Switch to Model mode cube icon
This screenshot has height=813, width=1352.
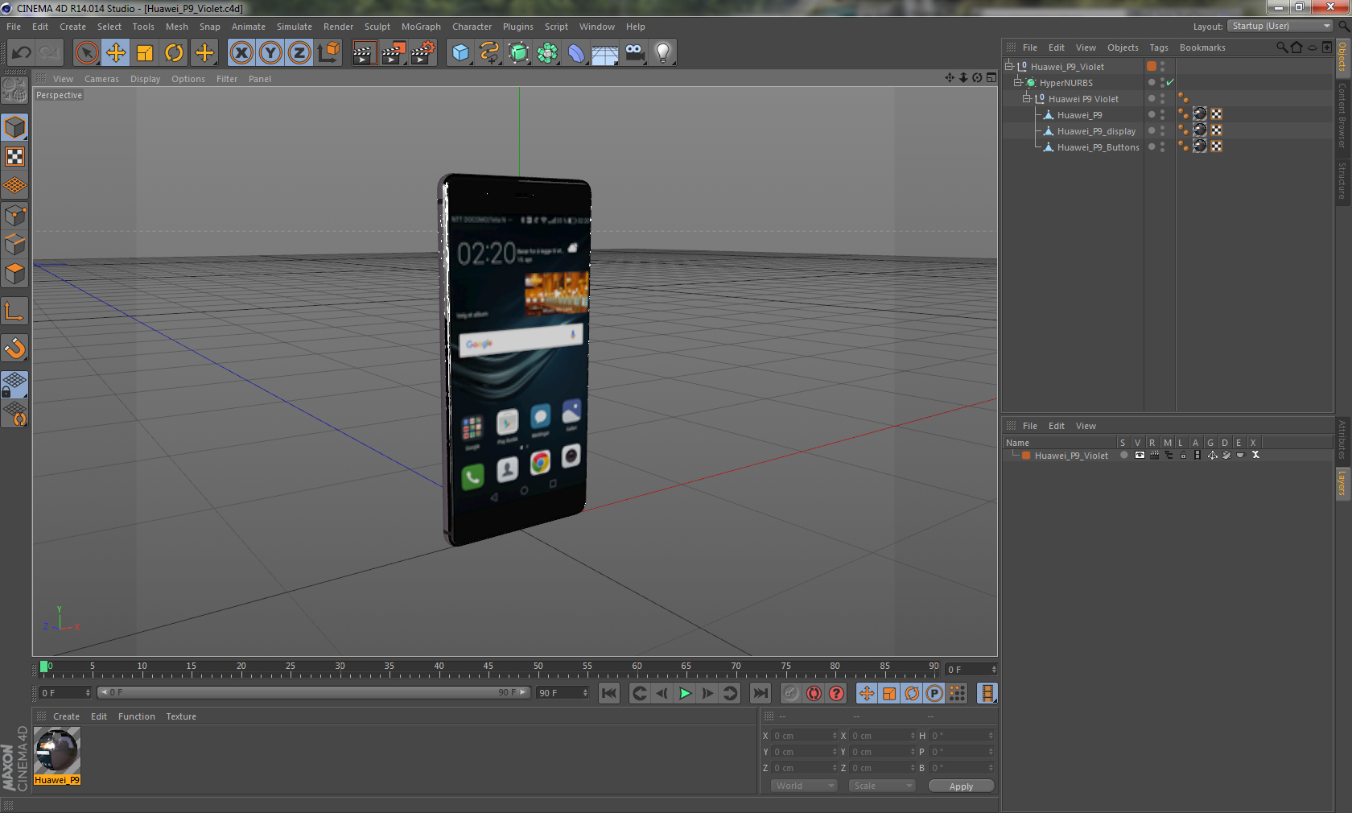click(14, 127)
